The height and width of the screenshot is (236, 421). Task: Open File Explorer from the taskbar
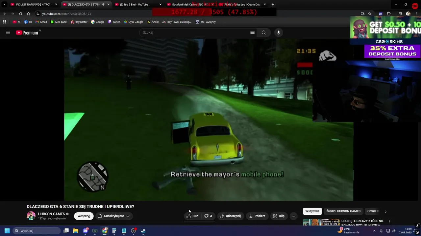pyautogui.click(x=76, y=231)
